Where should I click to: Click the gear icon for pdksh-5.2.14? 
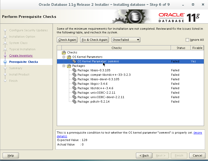coord(74,102)
